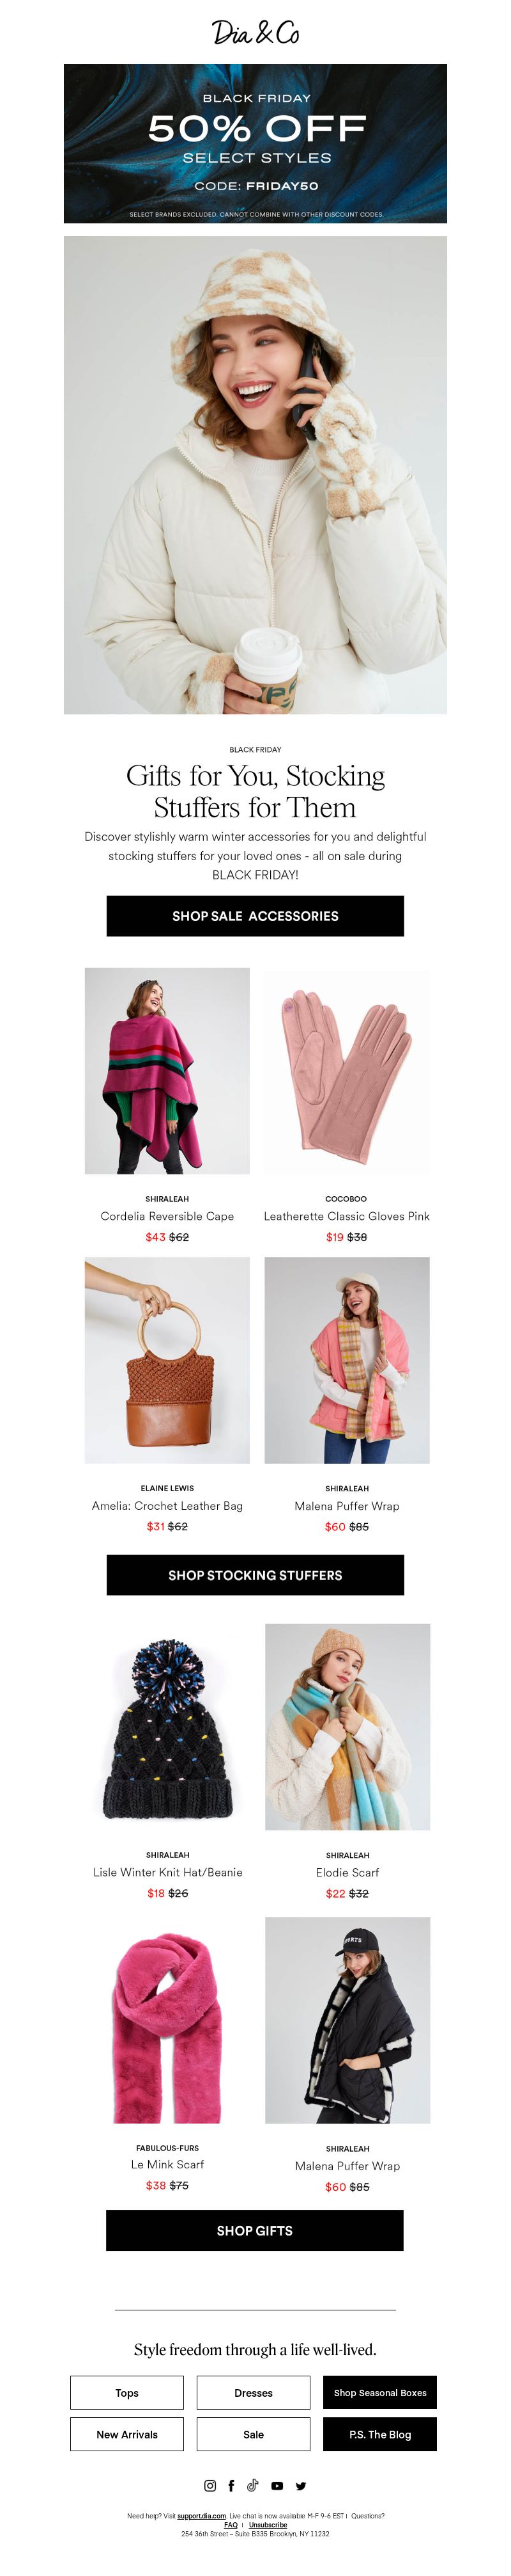Click the Shop Sale Accessories button

(x=256, y=916)
